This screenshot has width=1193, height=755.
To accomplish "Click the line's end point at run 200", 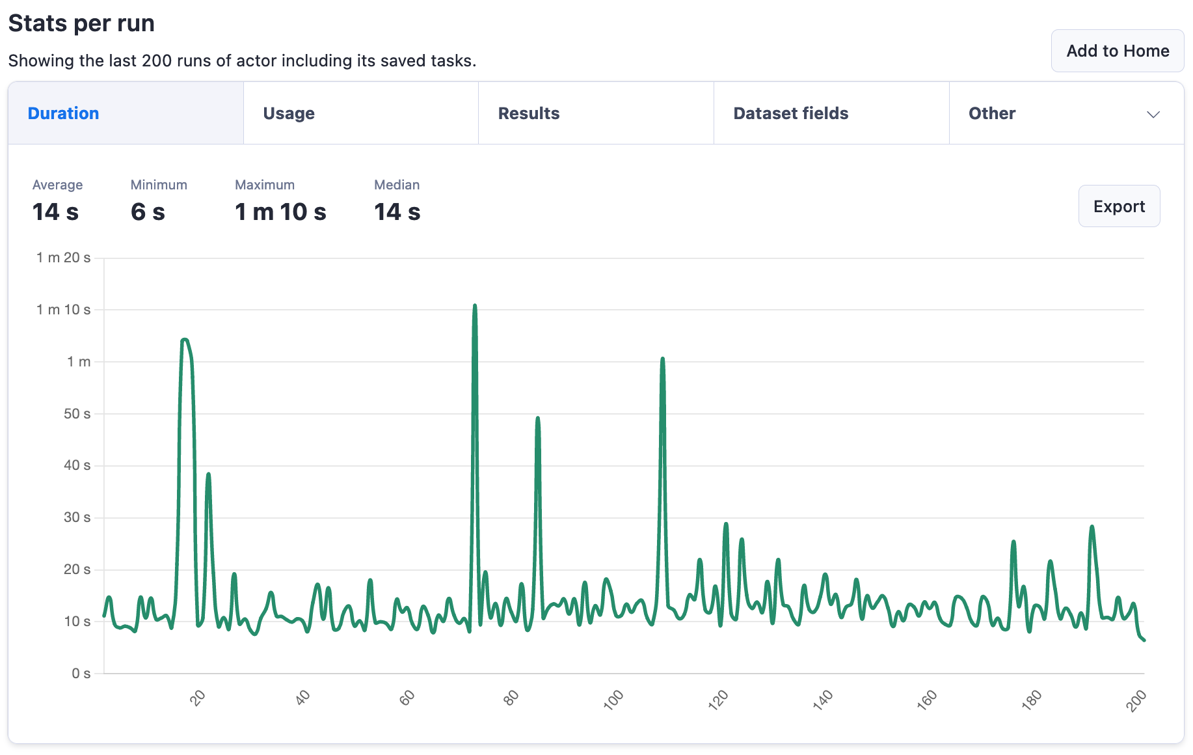I will click(1144, 640).
